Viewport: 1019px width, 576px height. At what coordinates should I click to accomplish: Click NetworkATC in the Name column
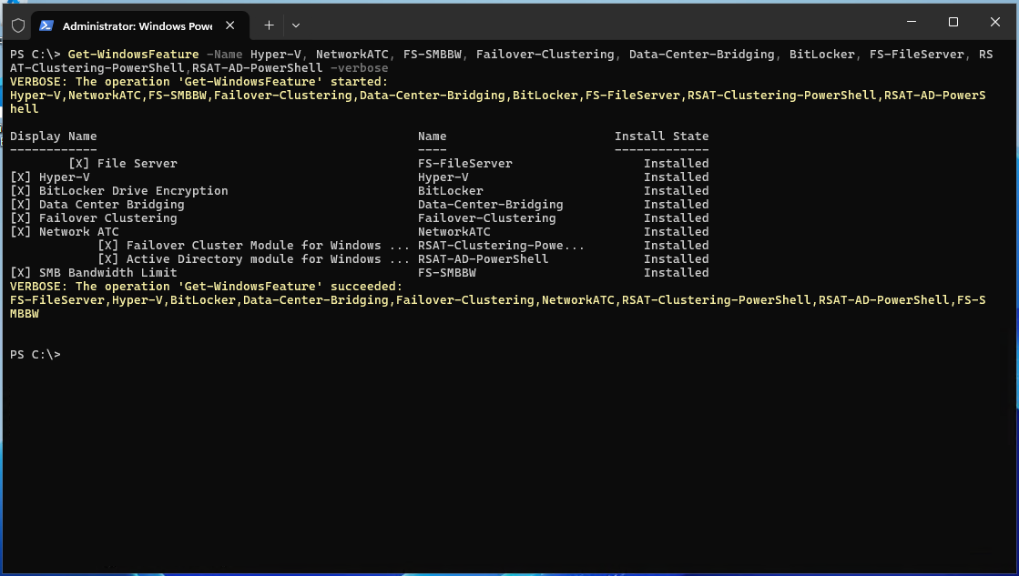pos(453,232)
